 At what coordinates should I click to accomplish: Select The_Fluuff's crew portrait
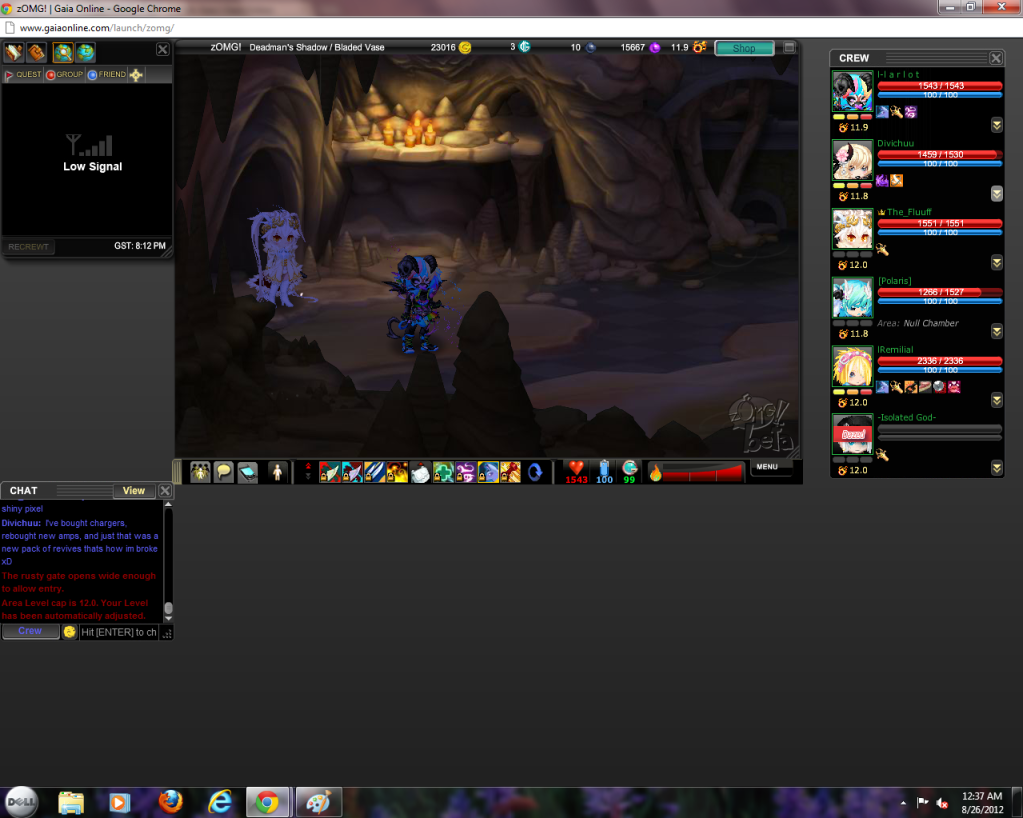852,229
